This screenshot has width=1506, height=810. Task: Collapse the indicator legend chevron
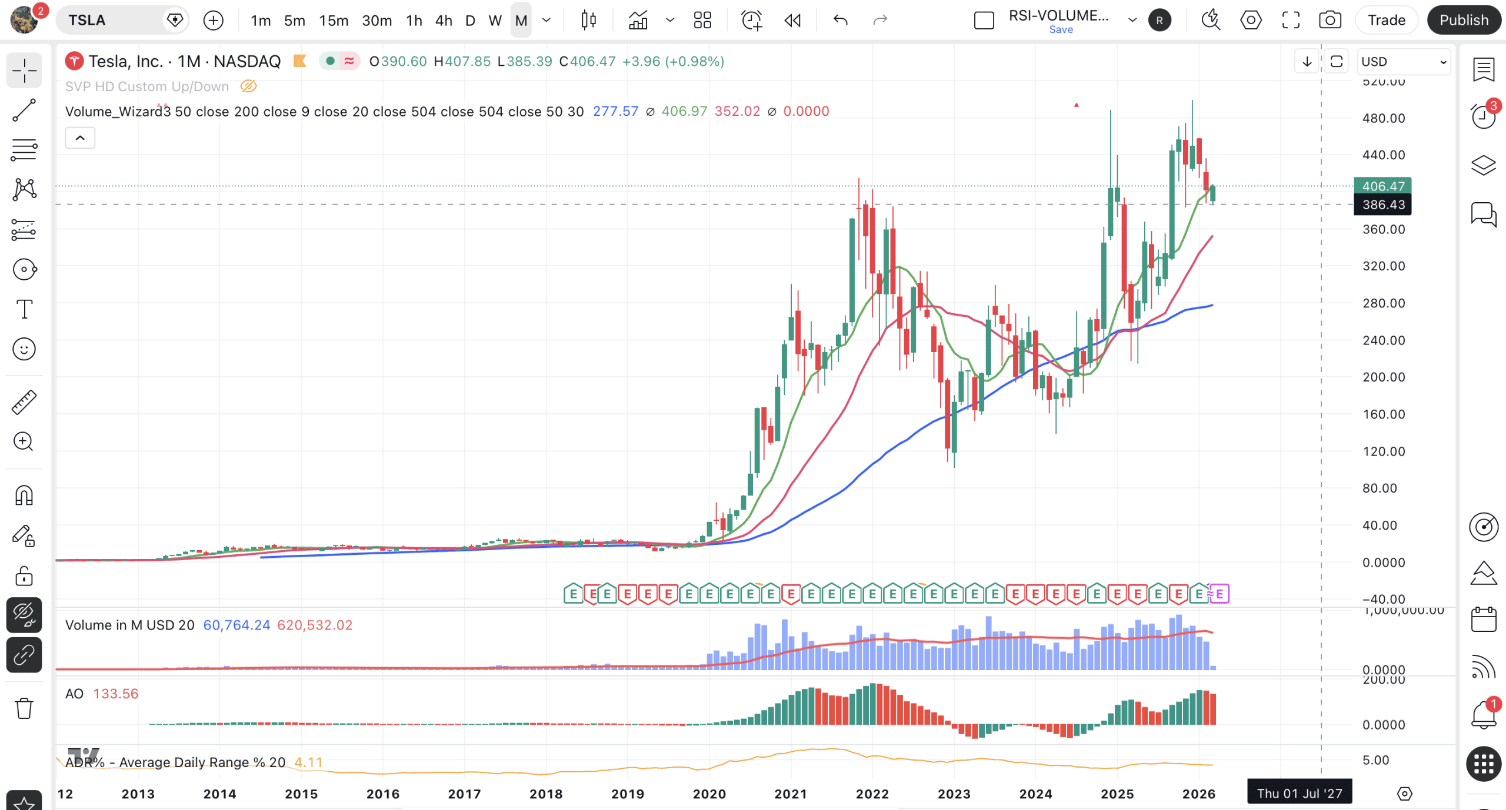pos(80,138)
